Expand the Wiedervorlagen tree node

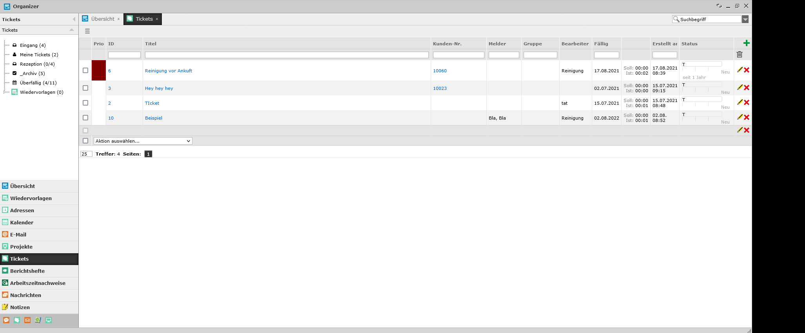[x=4, y=92]
